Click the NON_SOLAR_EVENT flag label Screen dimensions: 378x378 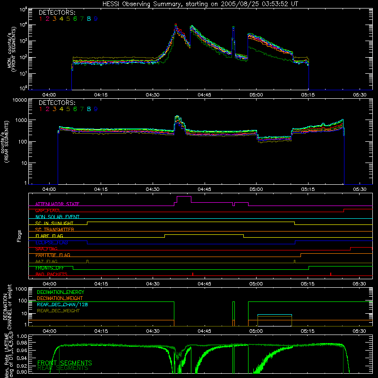[57, 217]
